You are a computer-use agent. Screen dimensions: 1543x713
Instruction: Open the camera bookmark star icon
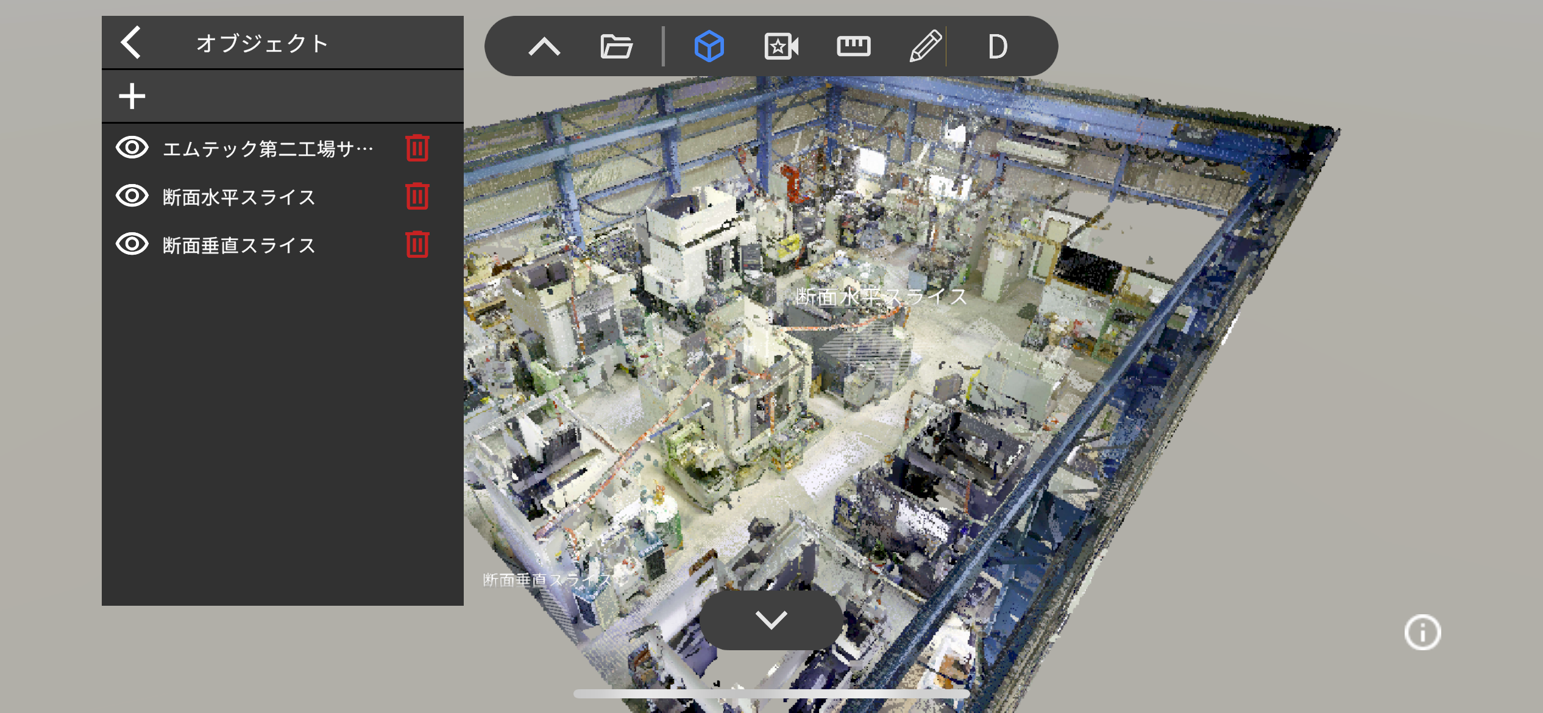tap(781, 46)
